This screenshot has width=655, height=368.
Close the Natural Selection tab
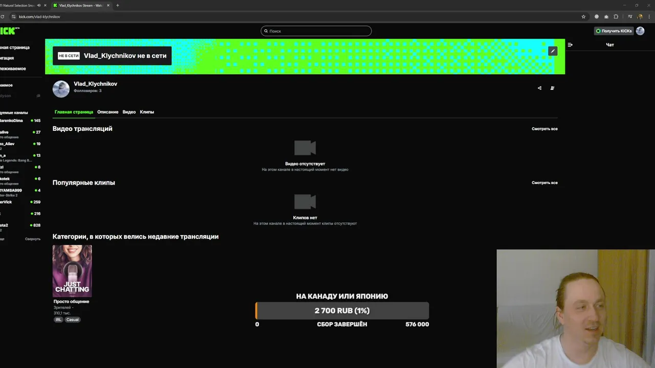point(46,5)
